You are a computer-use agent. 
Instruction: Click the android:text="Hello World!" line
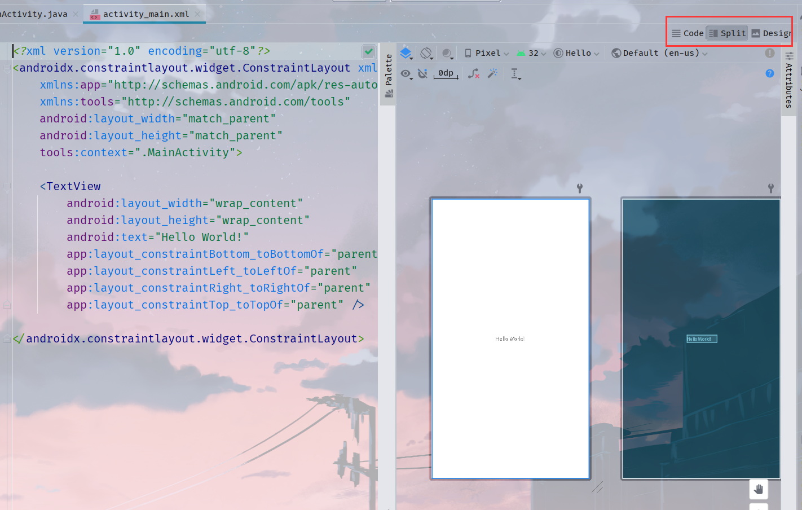157,237
